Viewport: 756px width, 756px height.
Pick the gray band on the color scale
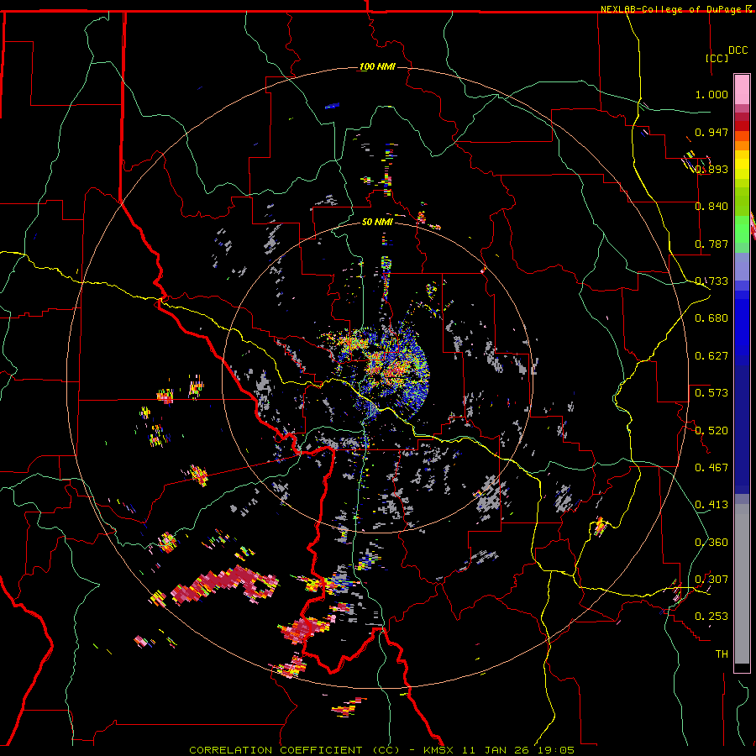[x=742, y=584]
